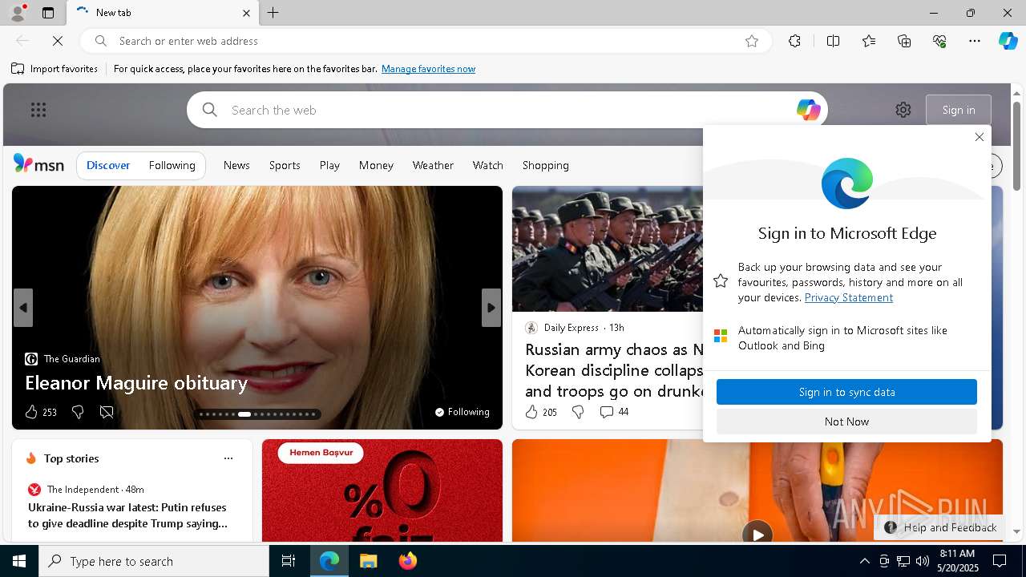This screenshot has height=577, width=1026.
Task: Open a new tab with plus icon
Action: [273, 13]
